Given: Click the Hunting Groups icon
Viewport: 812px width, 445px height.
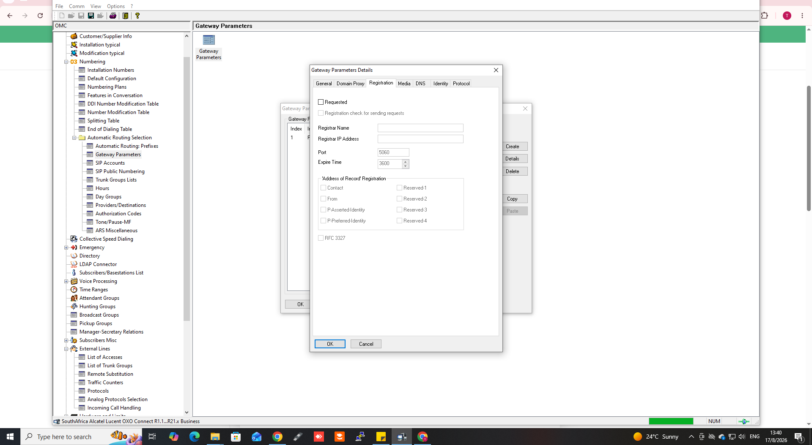Looking at the screenshot, I should [74, 307].
